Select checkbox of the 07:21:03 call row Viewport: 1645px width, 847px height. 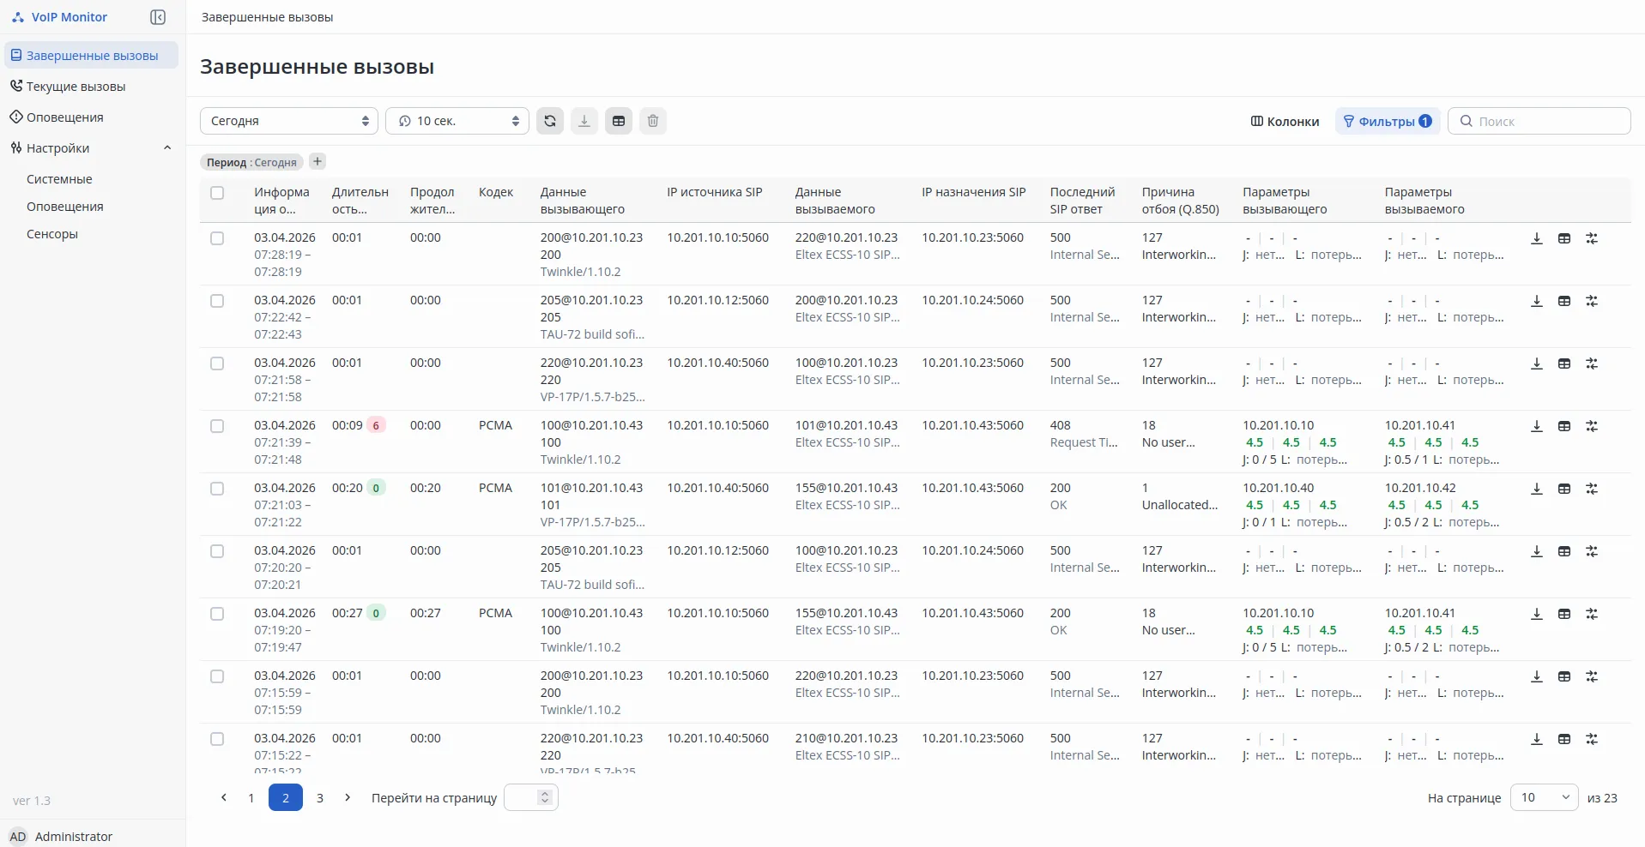point(217,489)
